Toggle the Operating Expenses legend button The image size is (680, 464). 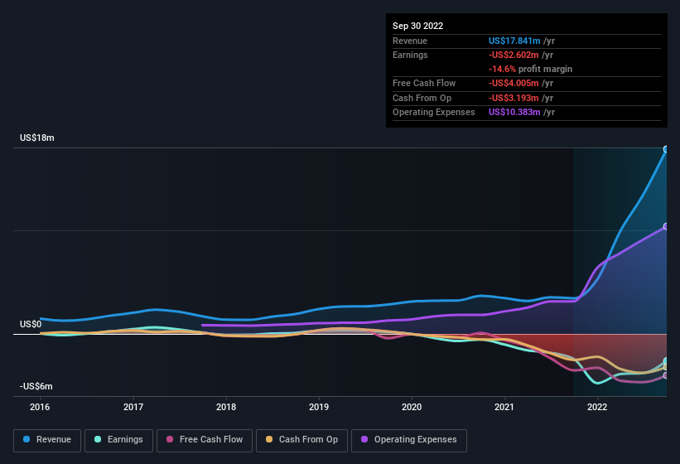tap(409, 440)
